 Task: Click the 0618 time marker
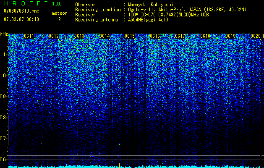pyautogui.click(x=205, y=36)
